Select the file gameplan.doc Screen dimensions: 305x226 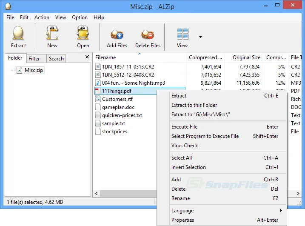coord(118,107)
